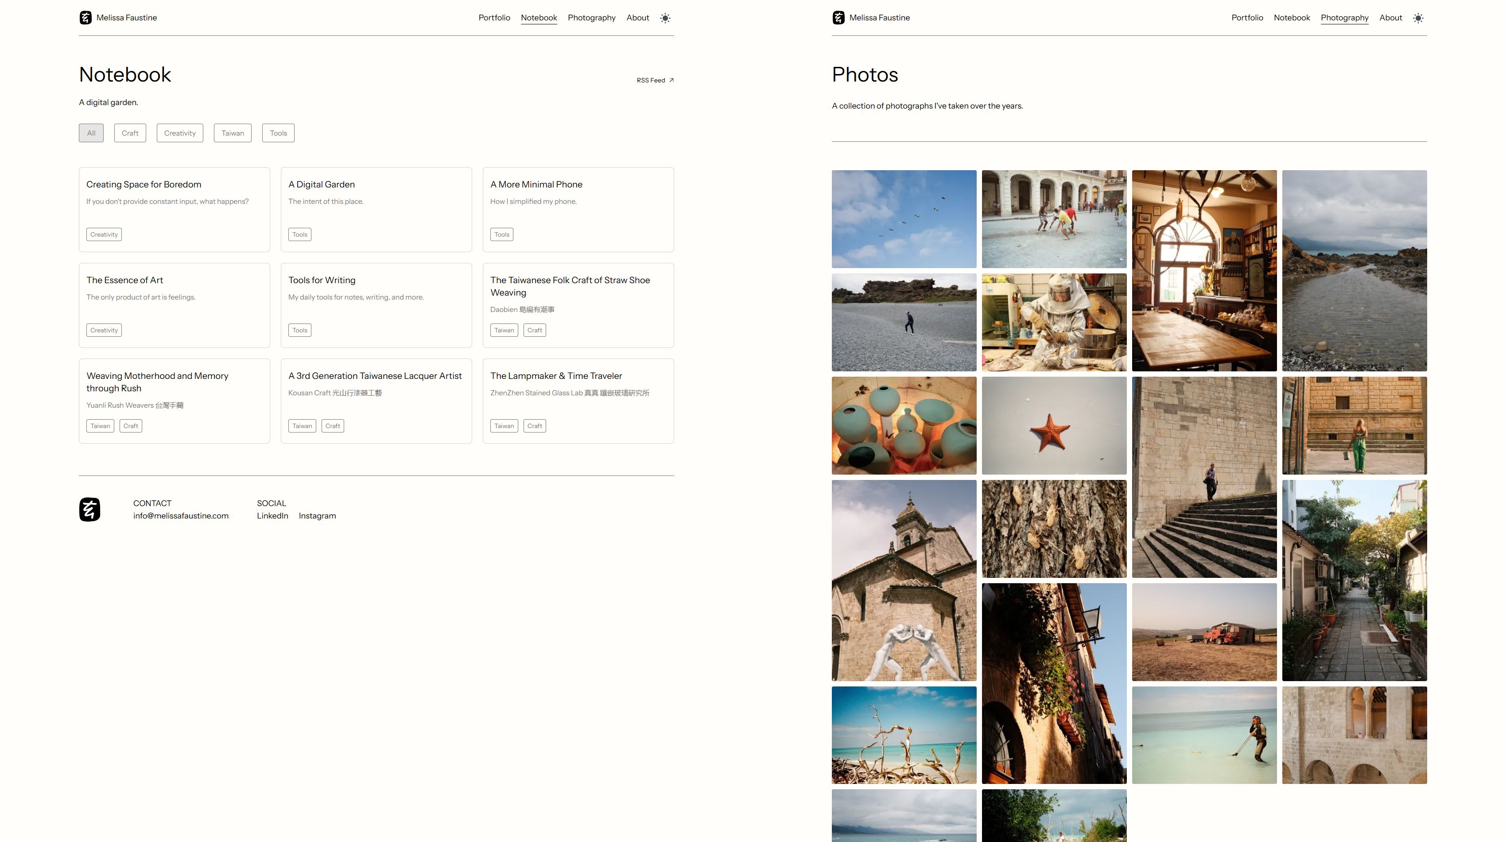Filter notebook posts by Taiwan
The image size is (1506, 842).
(x=233, y=133)
